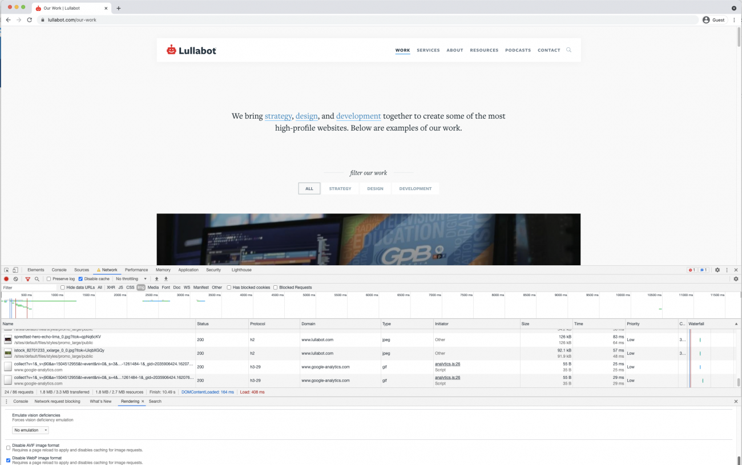Open a new browser tab with plus icon
This screenshot has height=465, width=742.
[x=119, y=8]
